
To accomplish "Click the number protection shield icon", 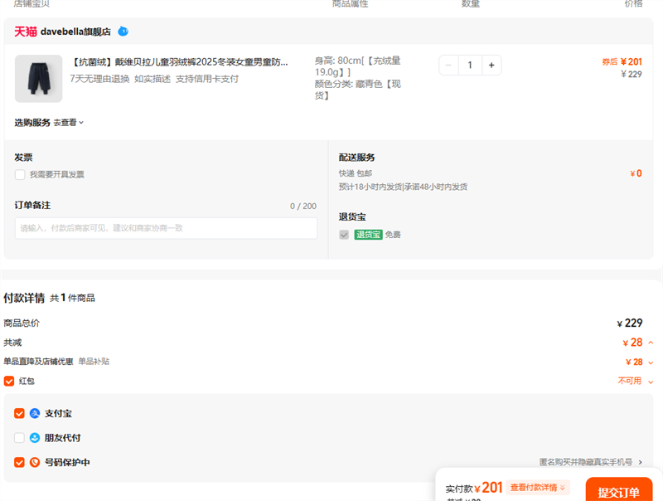I will click(x=35, y=463).
